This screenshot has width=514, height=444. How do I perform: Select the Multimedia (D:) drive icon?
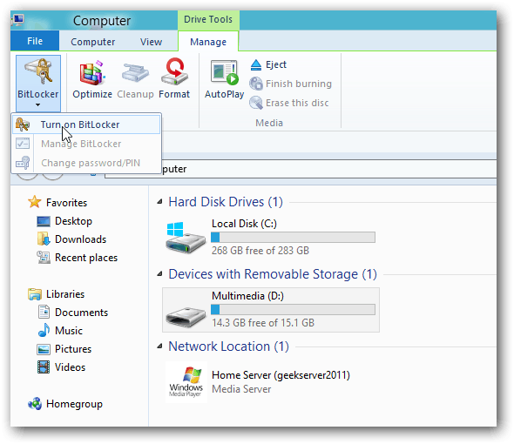(186, 317)
